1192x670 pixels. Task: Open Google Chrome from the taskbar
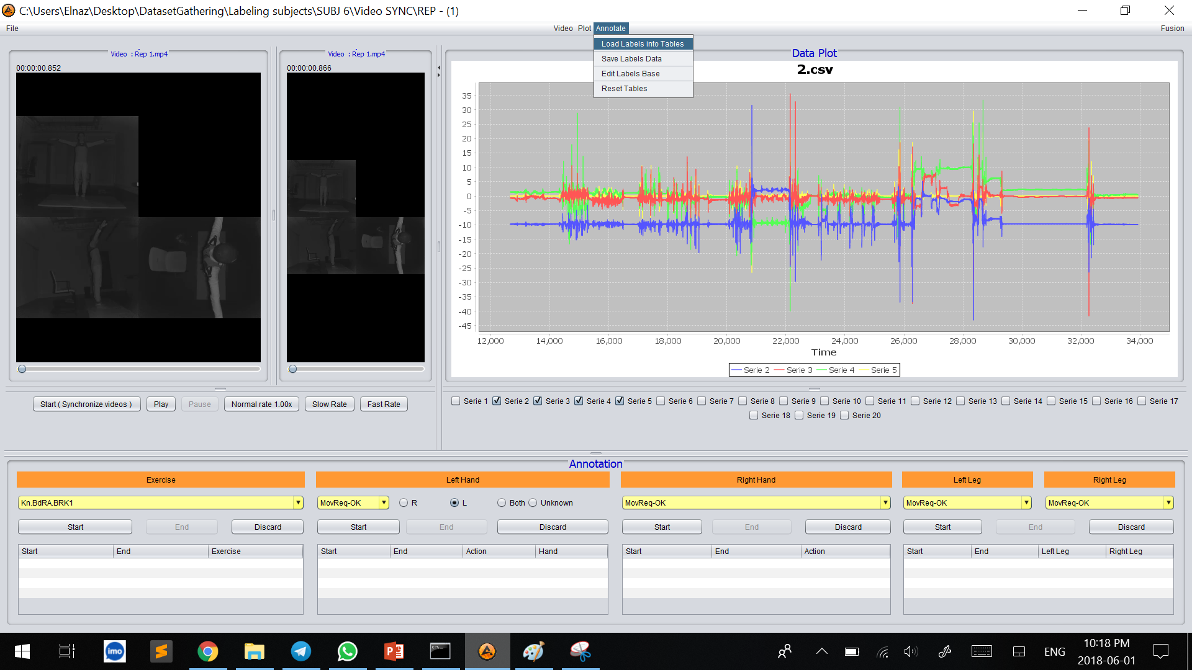click(208, 651)
